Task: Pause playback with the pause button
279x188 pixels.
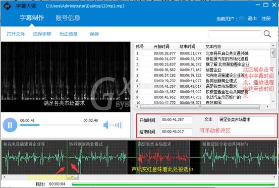Action: coord(10,125)
